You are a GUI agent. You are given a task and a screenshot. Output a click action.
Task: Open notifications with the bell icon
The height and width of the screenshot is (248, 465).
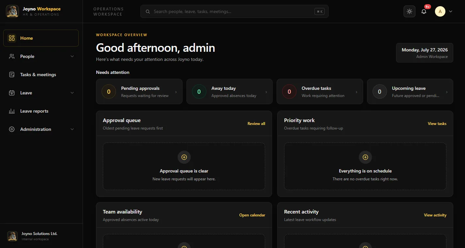point(424,11)
